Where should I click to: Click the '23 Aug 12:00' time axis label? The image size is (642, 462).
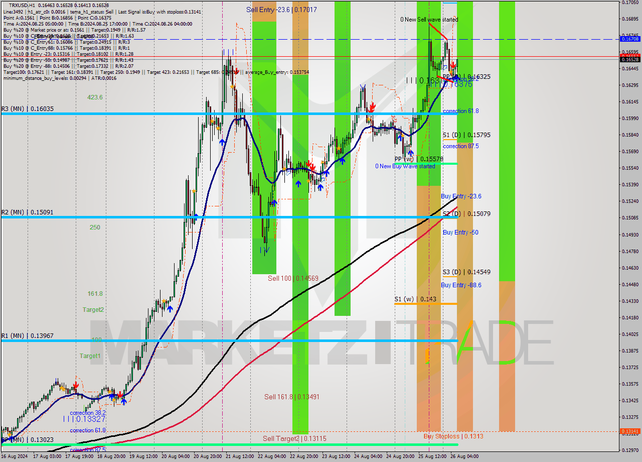[x=337, y=456]
